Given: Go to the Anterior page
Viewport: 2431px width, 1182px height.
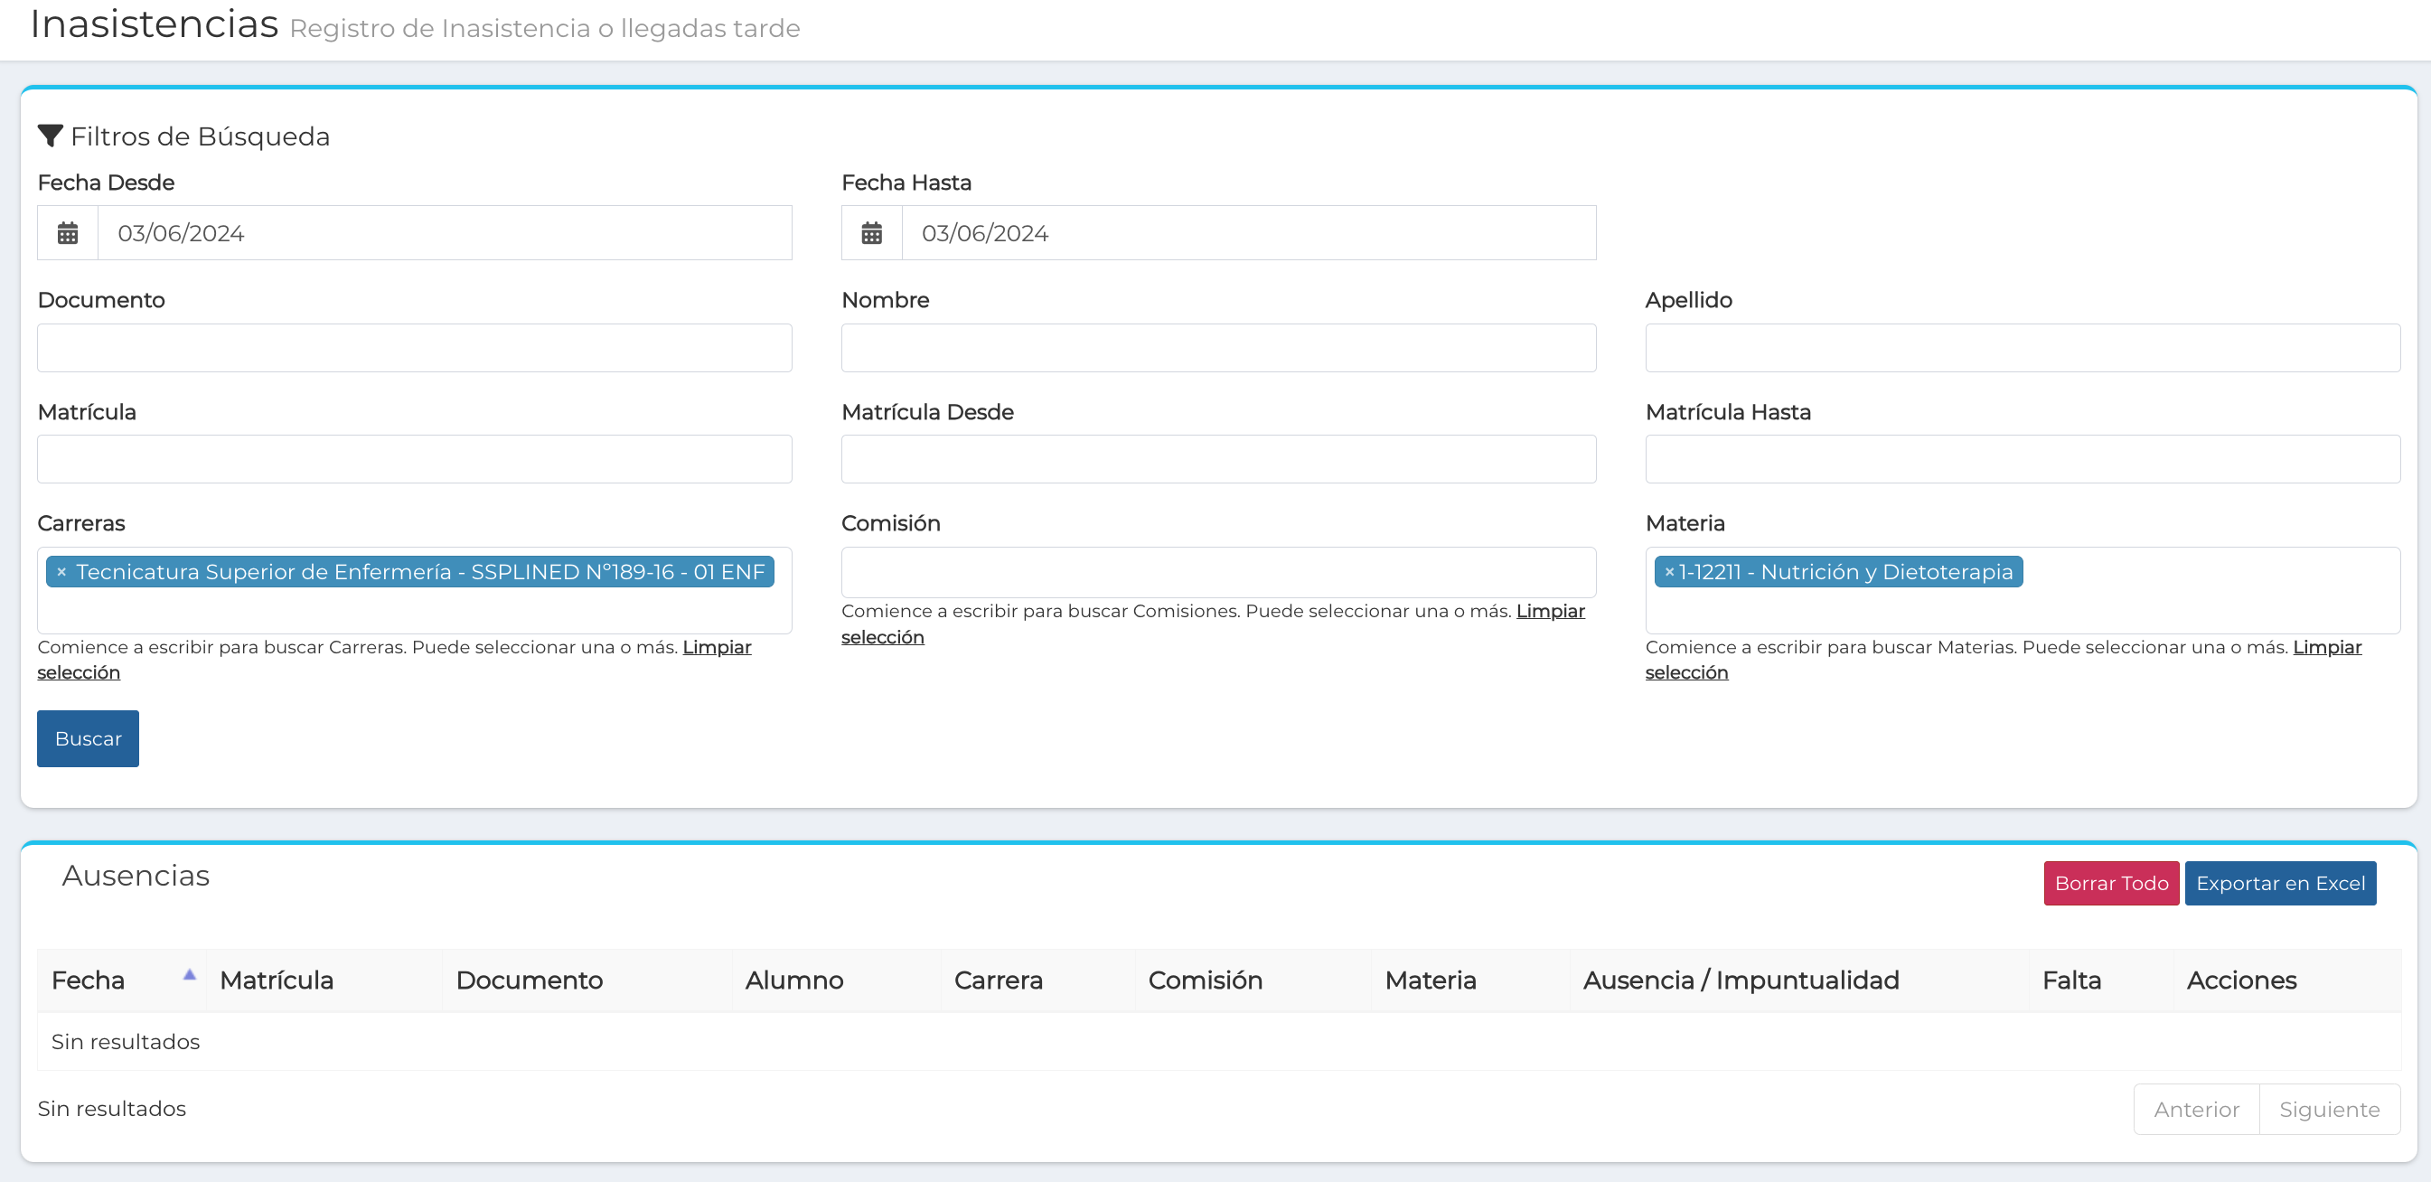Looking at the screenshot, I should (x=2195, y=1110).
